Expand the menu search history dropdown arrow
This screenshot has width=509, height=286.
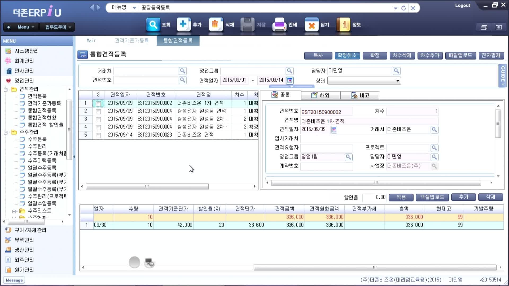coord(396,8)
